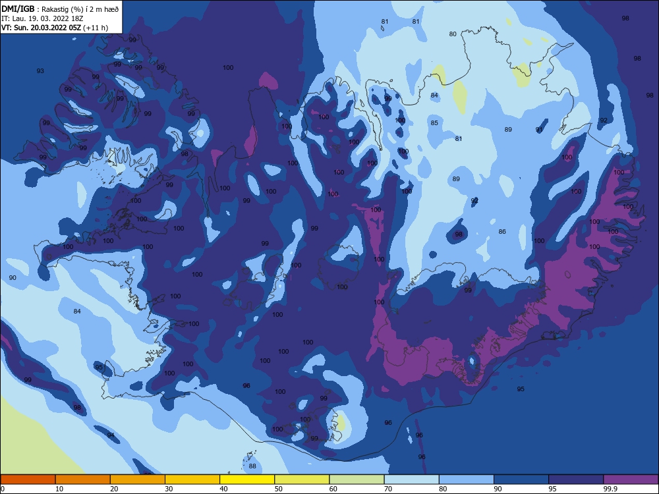Image resolution: width=659 pixels, height=494 pixels.
Task: Click the dark orange 0–10 legend swatch
Action: pyautogui.click(x=28, y=480)
